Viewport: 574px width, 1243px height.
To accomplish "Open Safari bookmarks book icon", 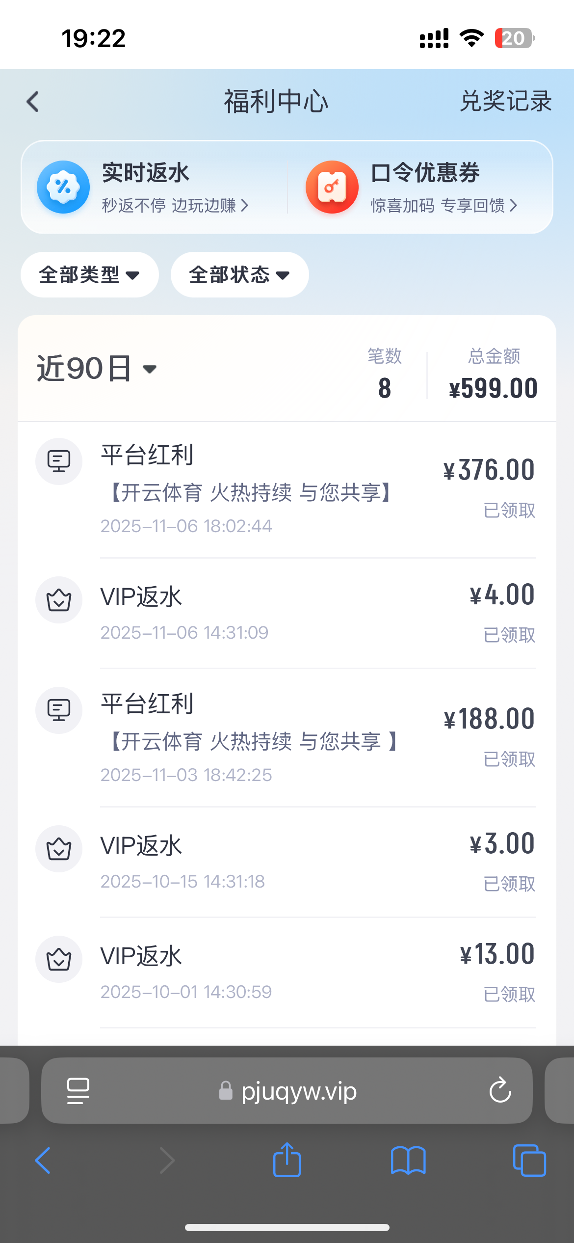I will tap(408, 1161).
